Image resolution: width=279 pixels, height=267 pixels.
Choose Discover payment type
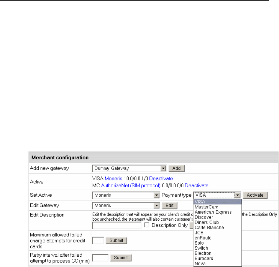point(217,217)
